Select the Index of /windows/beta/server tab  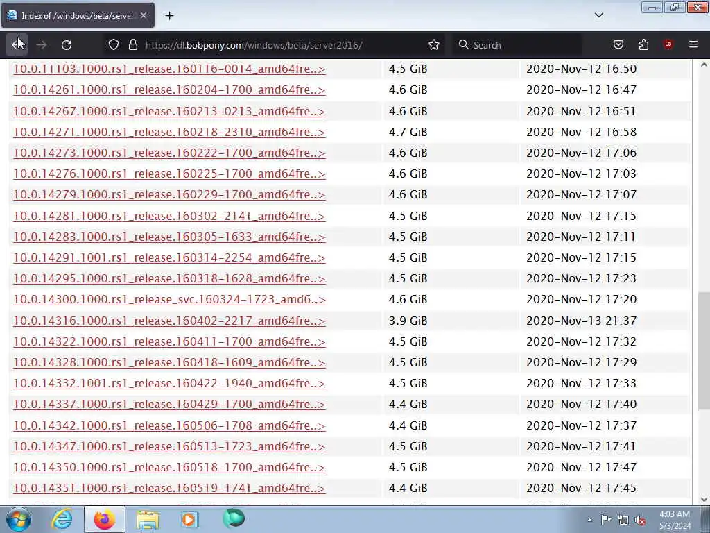point(78,15)
